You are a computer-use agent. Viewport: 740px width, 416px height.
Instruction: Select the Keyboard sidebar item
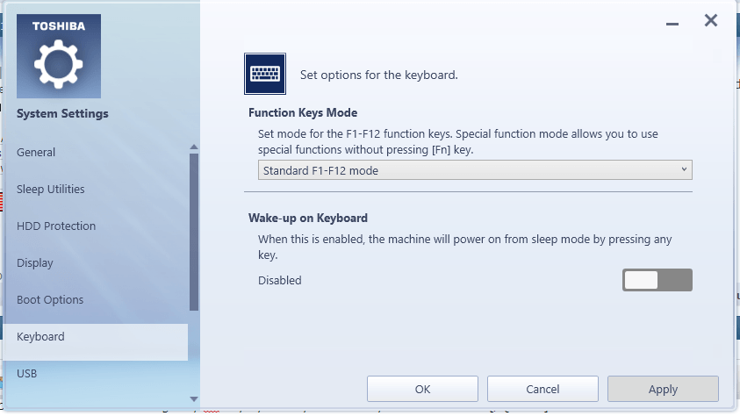pos(40,337)
